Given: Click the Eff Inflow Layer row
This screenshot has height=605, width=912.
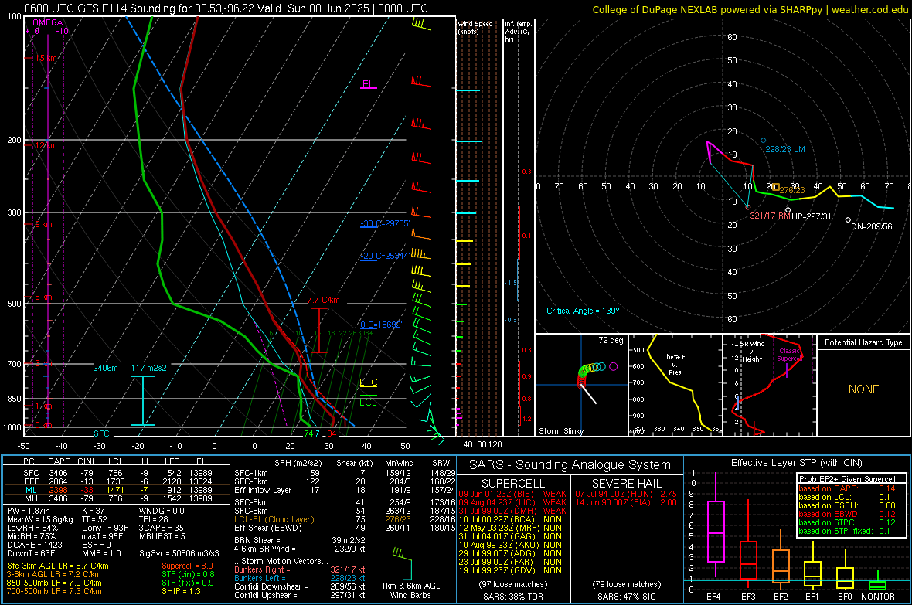Looking at the screenshot, I should (345, 490).
